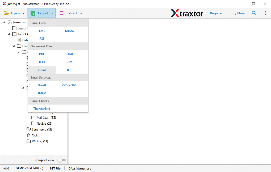The image size is (271, 172).
Task: Open search with the magnifier icon
Action: [254, 13]
